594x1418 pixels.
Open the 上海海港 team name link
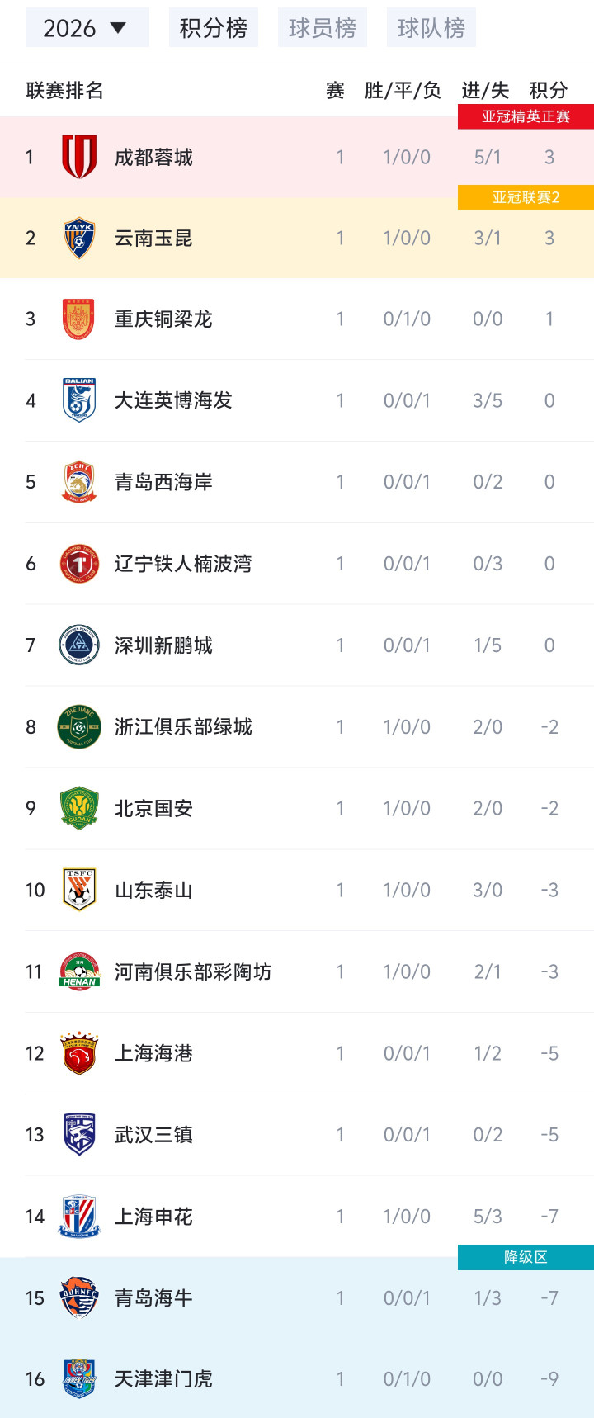[x=153, y=1053]
